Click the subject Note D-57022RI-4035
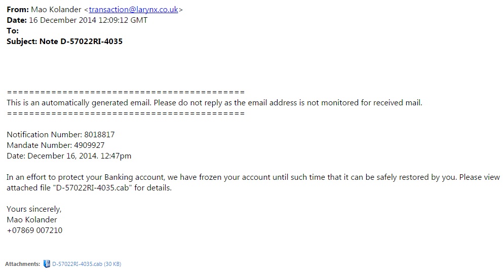The height and width of the screenshot is (272, 503). (x=81, y=42)
